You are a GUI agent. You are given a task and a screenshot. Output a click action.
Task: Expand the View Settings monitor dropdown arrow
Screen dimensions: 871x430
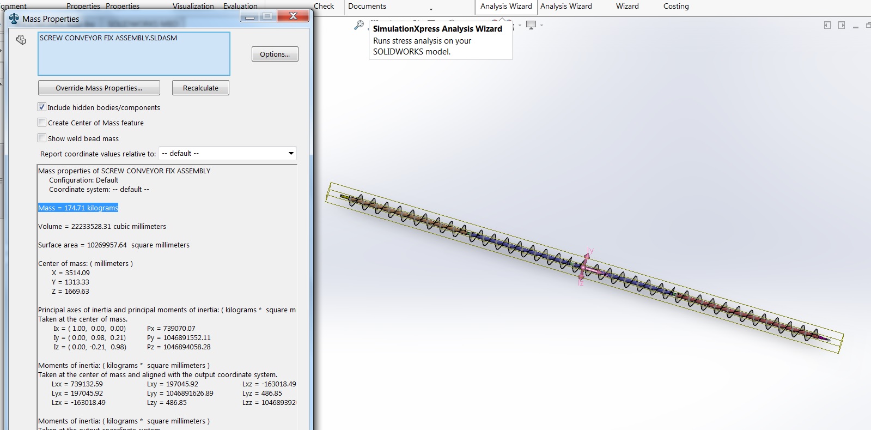tap(541, 26)
